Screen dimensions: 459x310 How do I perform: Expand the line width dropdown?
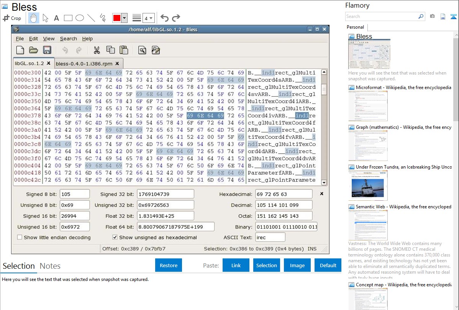pos(151,18)
